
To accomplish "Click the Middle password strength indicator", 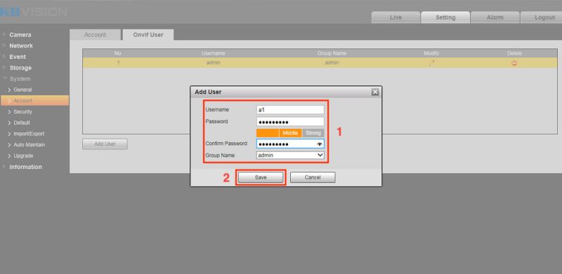I will [x=290, y=133].
